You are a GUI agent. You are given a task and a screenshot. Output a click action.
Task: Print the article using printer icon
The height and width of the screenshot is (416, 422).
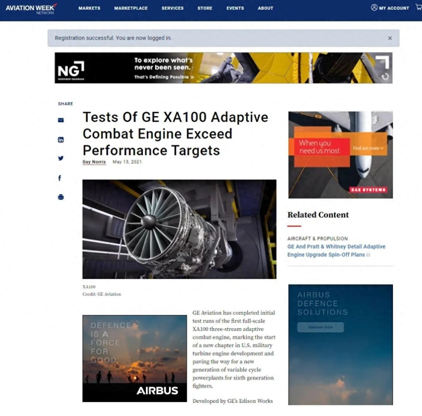pos(61,197)
